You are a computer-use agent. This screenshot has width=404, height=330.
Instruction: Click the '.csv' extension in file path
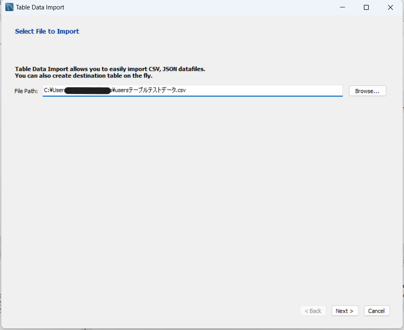point(181,90)
